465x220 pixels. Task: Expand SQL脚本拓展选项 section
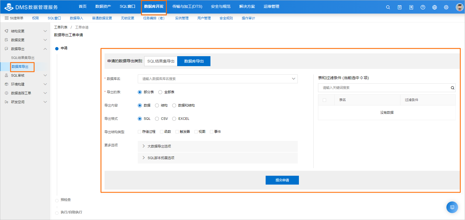pyautogui.click(x=218, y=158)
